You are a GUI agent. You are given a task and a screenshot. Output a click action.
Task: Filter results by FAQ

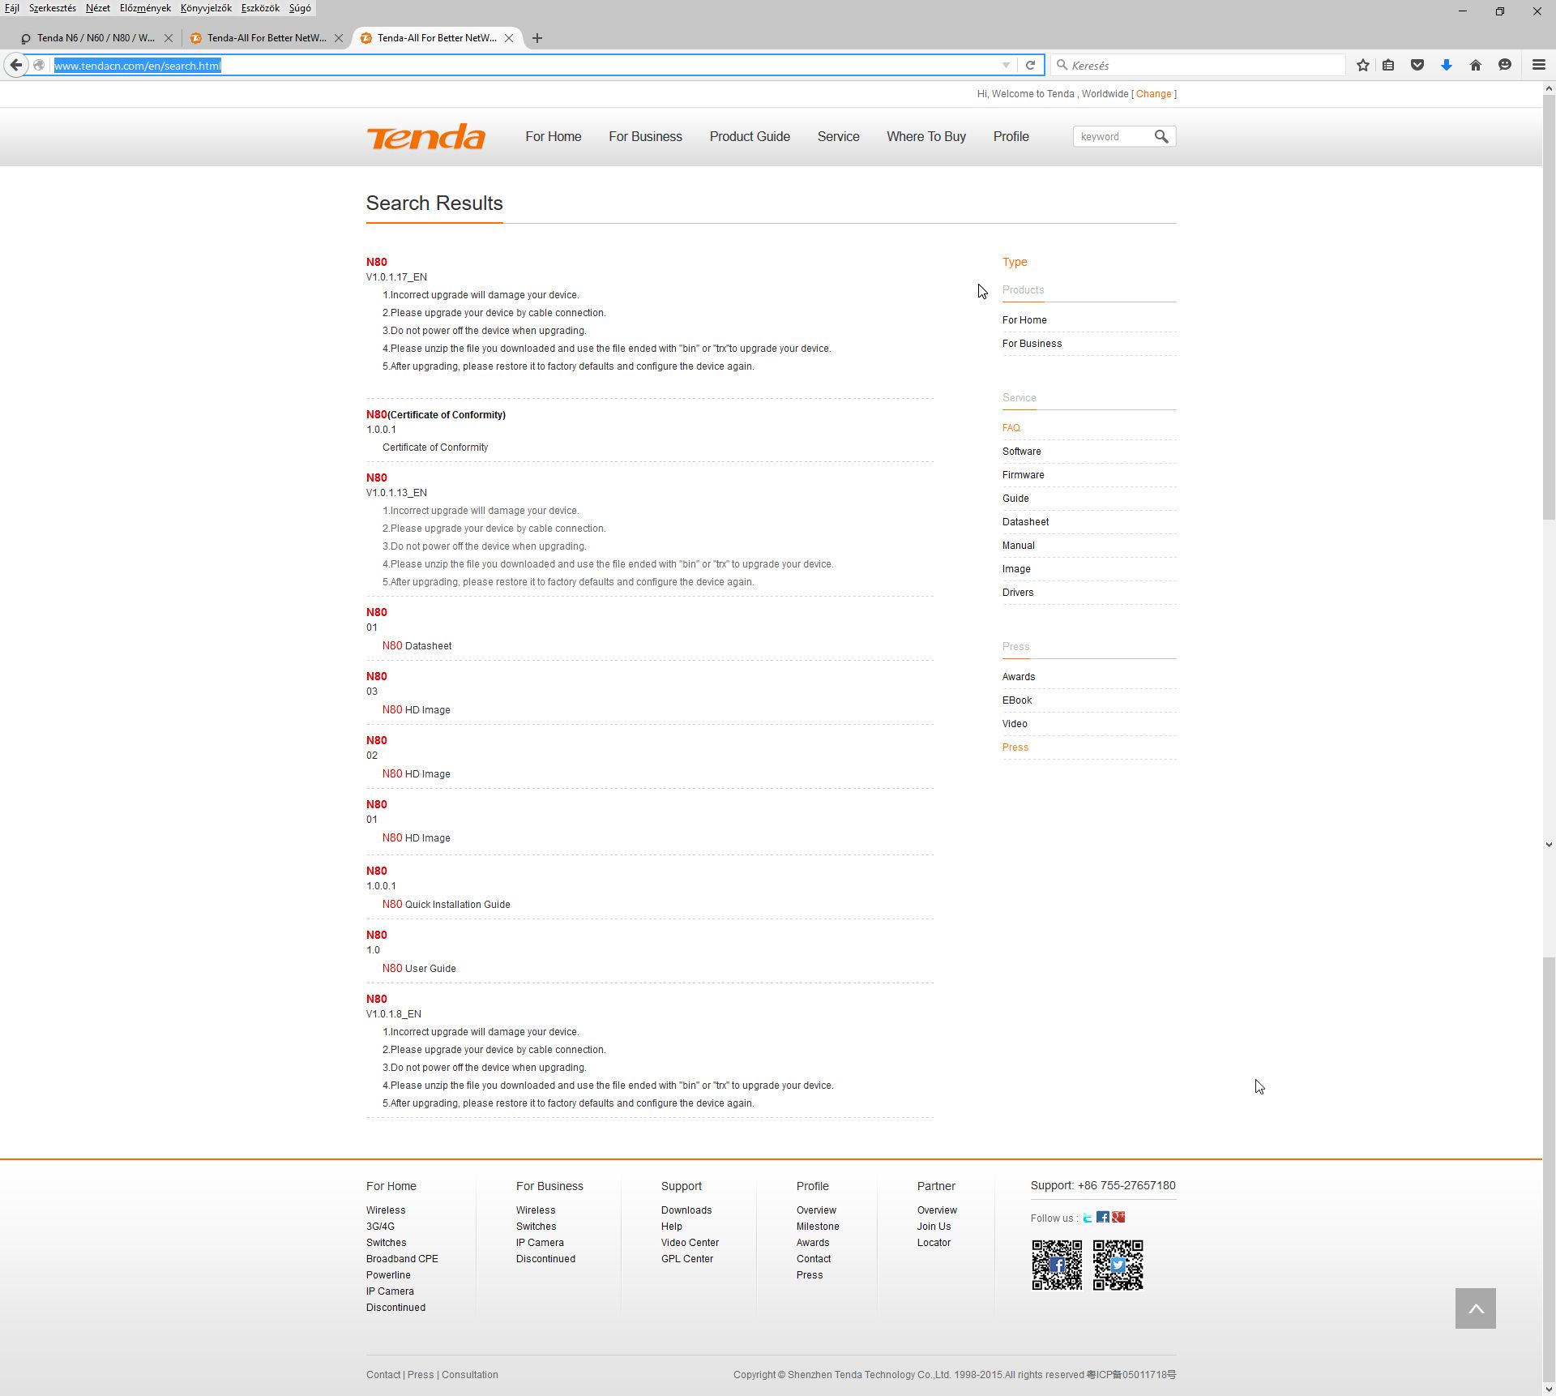[x=1011, y=428]
